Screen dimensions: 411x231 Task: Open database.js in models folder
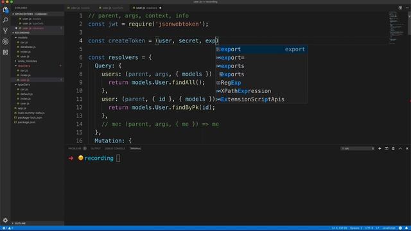coord(28,47)
